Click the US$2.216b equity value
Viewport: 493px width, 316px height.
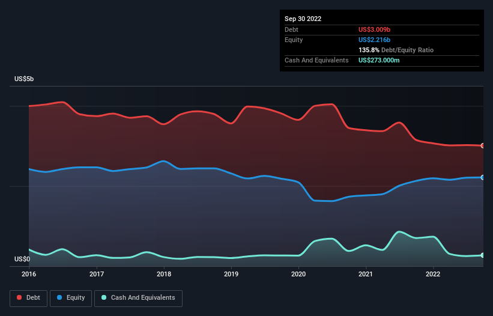pos(374,40)
